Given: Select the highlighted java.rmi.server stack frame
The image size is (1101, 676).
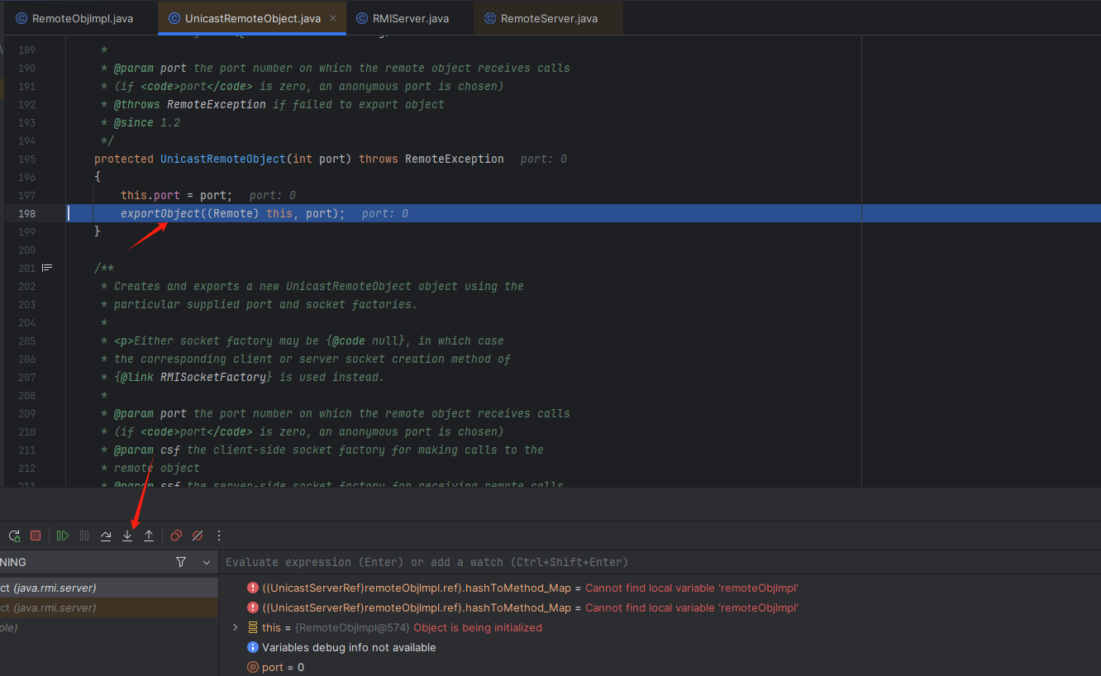Looking at the screenshot, I should (x=109, y=588).
